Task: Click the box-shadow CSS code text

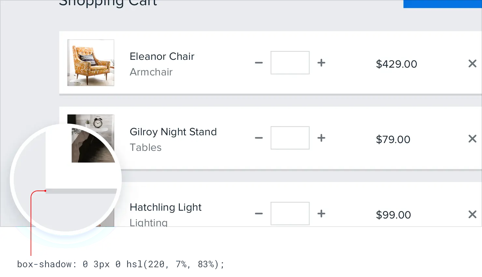Action: tap(120, 264)
